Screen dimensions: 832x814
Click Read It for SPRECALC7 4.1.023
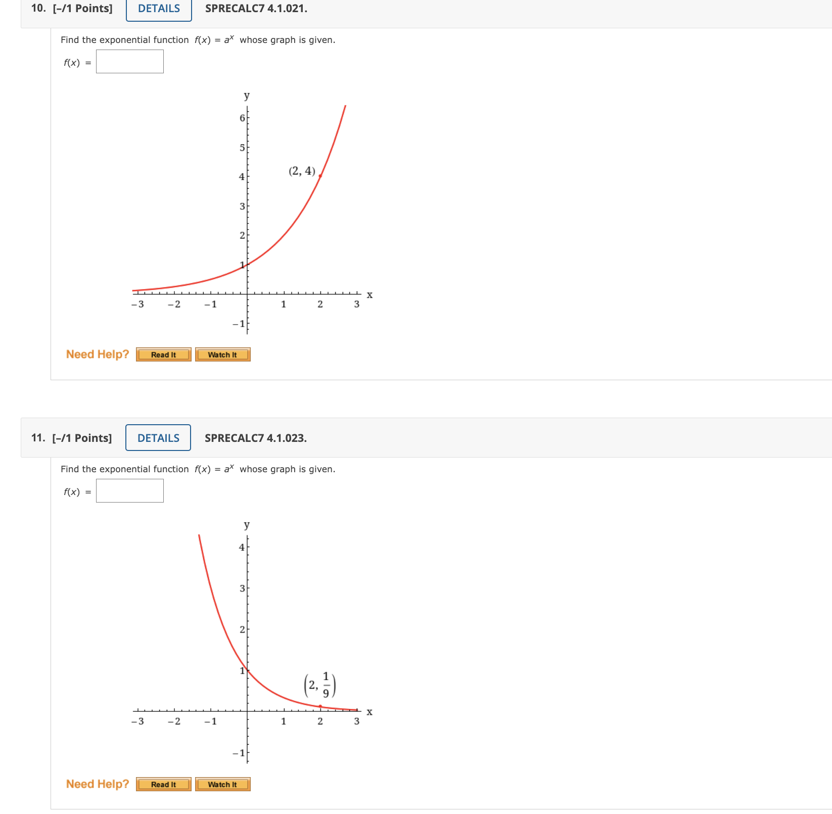coord(163,784)
